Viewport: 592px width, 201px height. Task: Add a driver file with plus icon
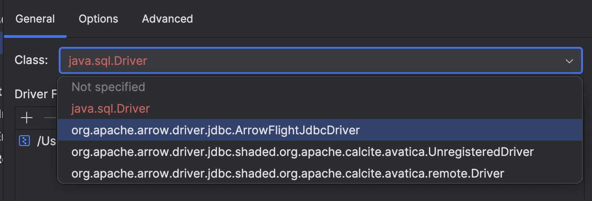pyautogui.click(x=27, y=118)
